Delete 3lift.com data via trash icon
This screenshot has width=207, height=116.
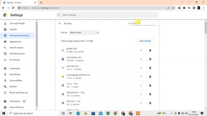point(150,103)
